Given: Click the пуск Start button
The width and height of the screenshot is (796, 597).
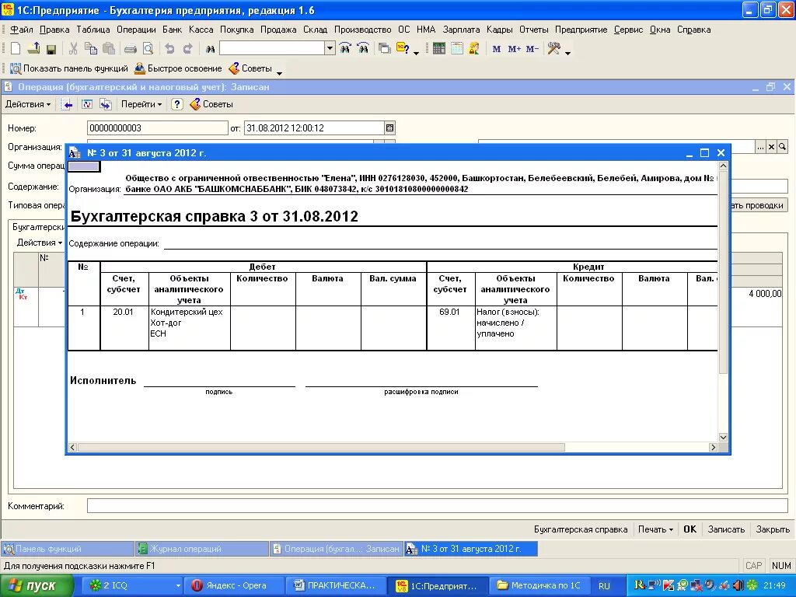Looking at the screenshot, I should pos(37,586).
